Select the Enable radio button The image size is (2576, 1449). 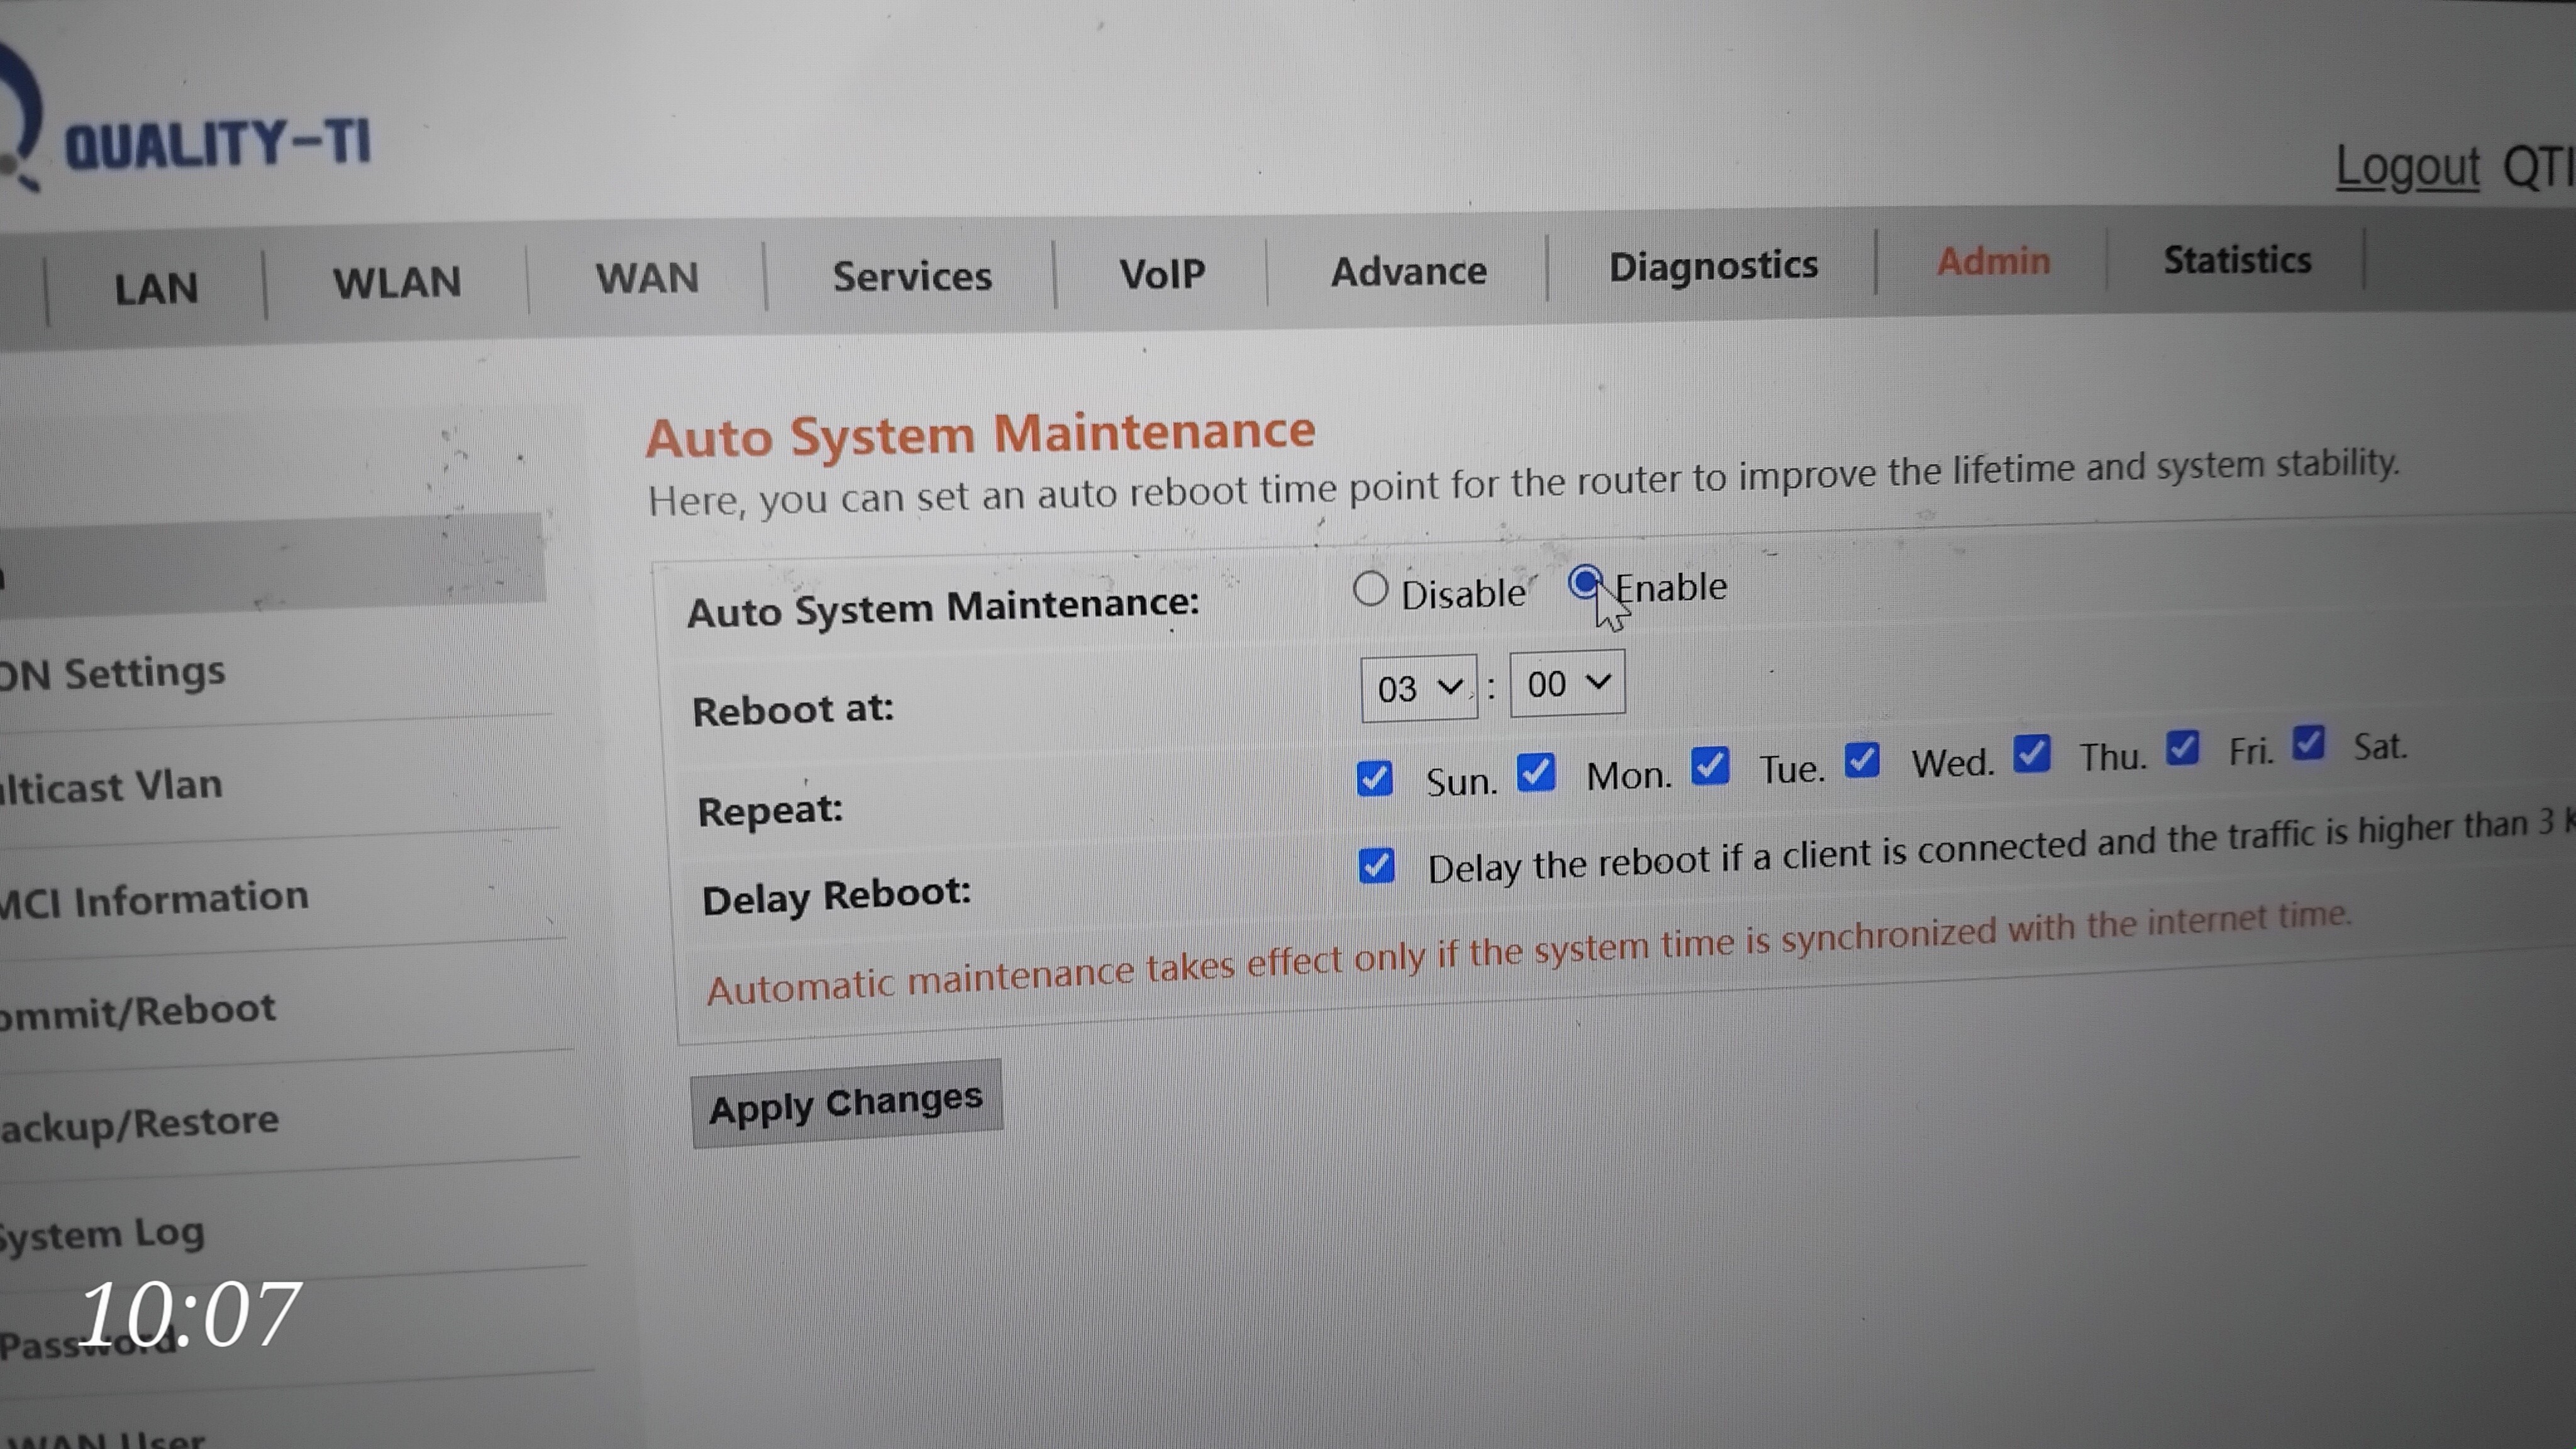click(x=1585, y=582)
